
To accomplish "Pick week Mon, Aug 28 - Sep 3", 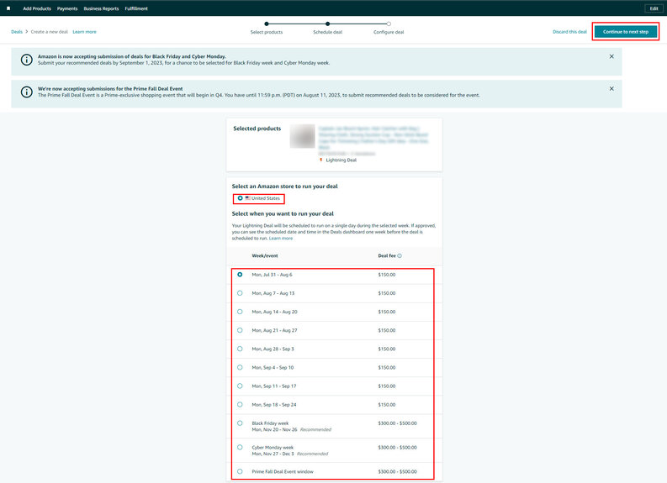I will point(240,349).
